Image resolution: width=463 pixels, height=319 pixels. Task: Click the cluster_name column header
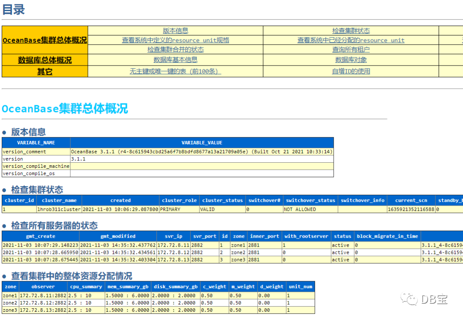pos(59,200)
